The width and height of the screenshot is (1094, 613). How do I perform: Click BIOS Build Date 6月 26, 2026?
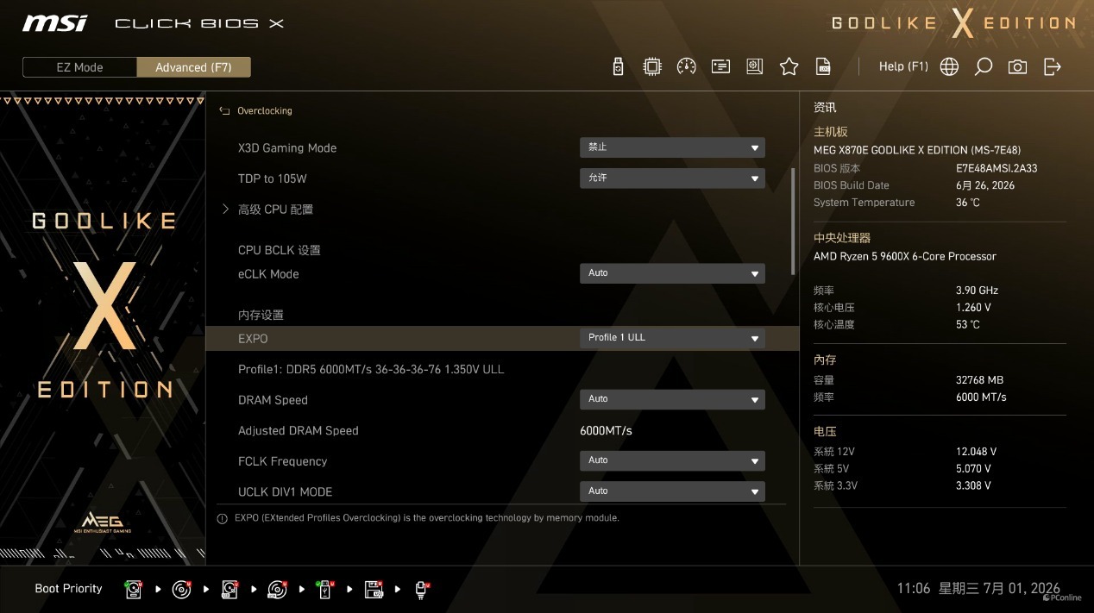click(x=985, y=185)
